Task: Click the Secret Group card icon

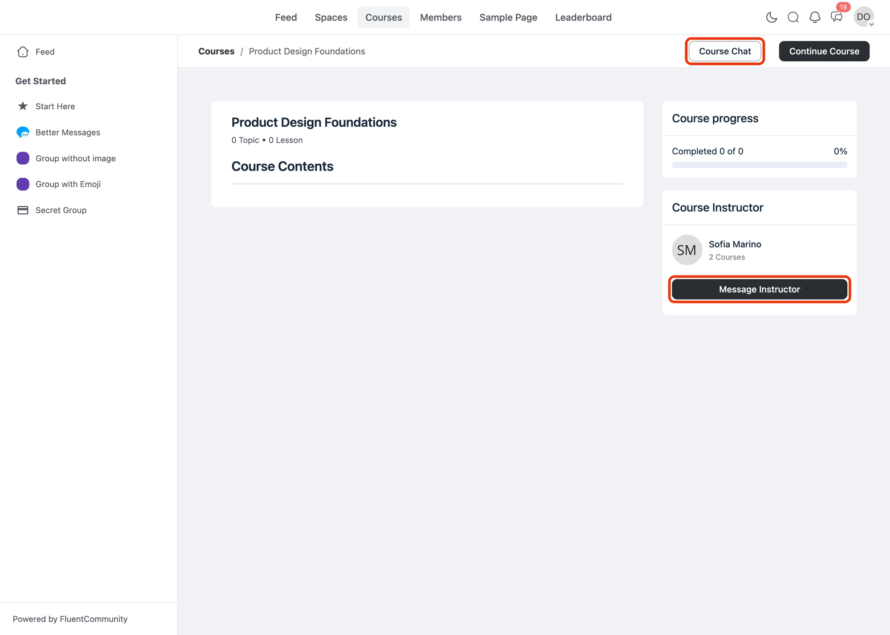Action: [x=23, y=210]
